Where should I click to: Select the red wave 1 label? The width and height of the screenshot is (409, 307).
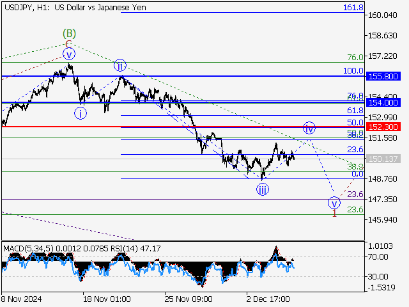click(334, 214)
